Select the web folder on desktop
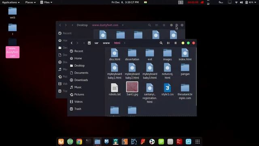 [x=13, y=13]
